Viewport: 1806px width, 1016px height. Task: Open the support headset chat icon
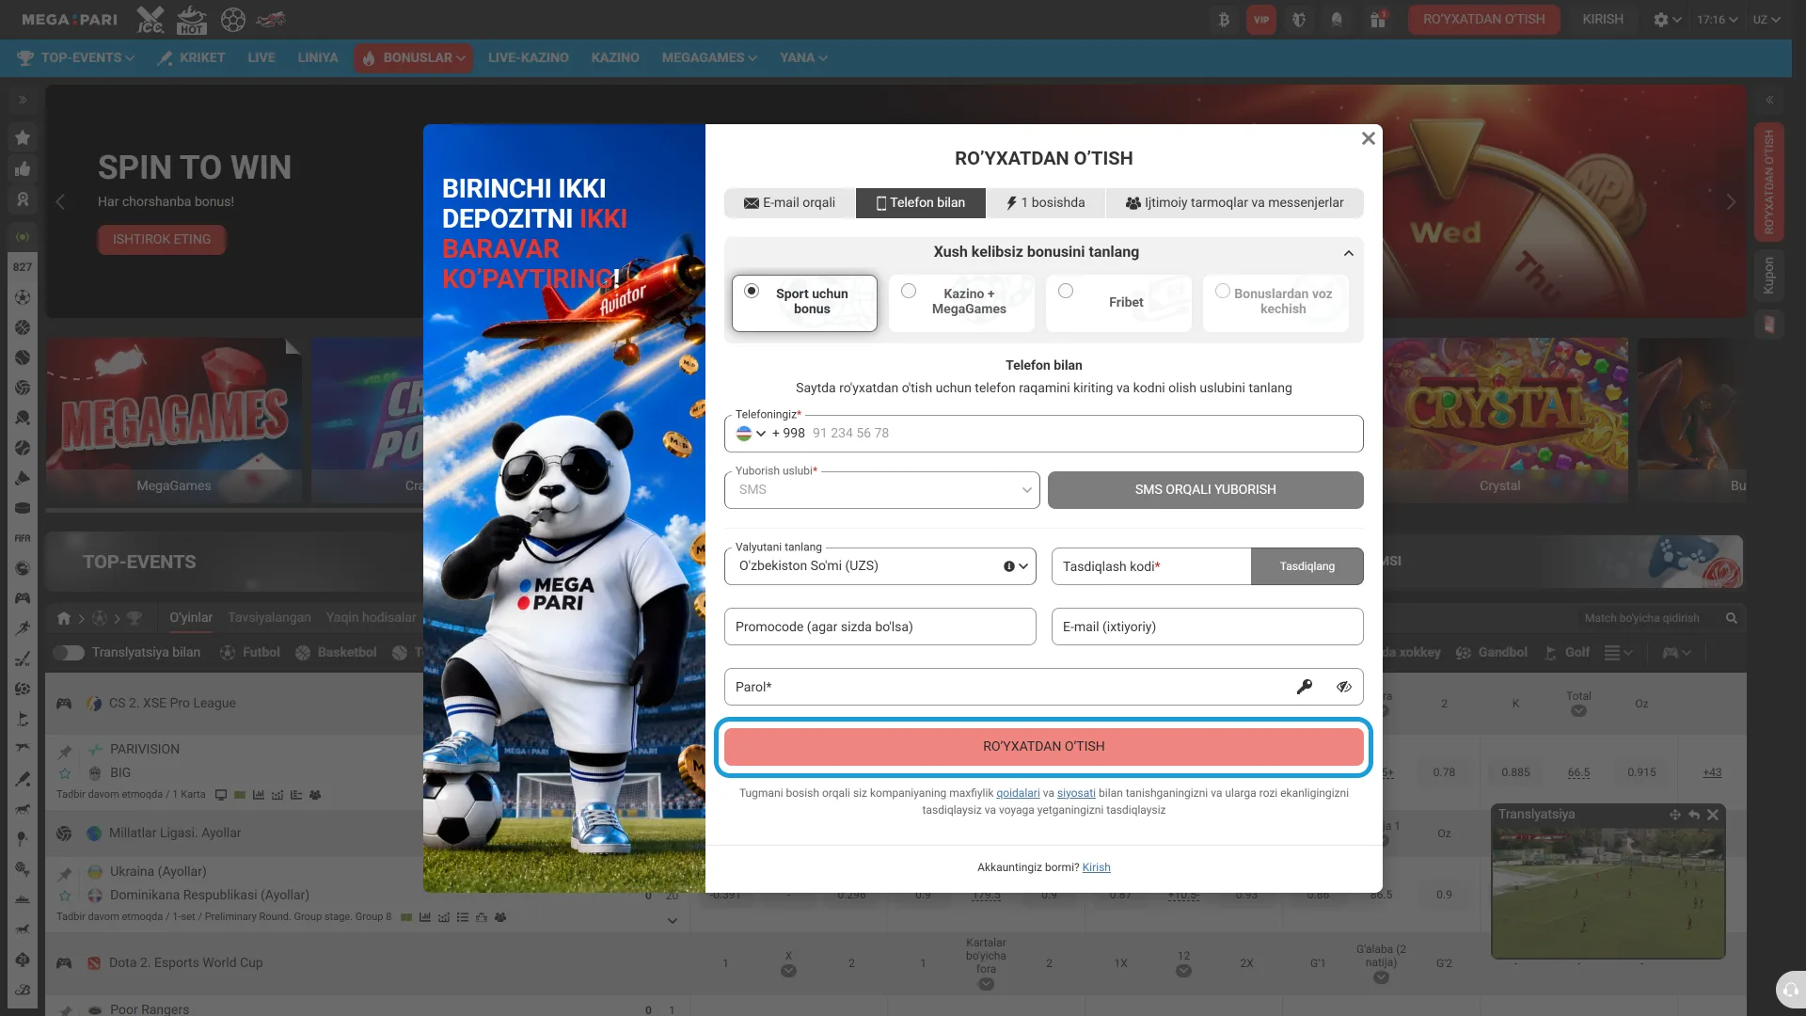pos(1791,990)
